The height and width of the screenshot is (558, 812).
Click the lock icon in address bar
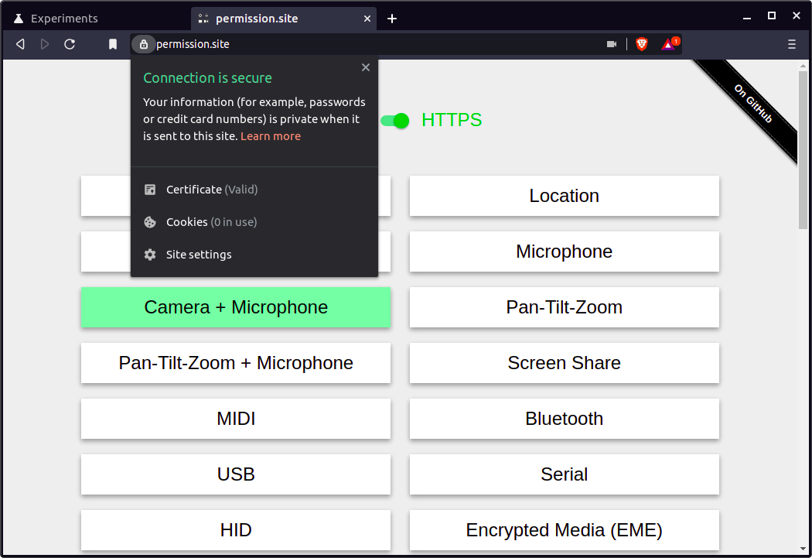144,45
